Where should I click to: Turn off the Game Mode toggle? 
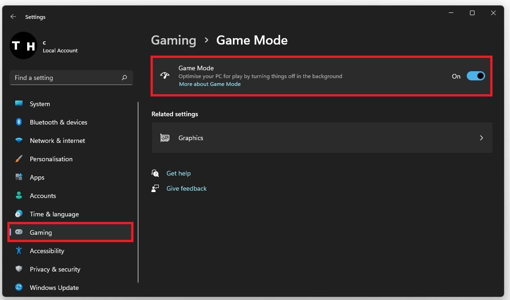coord(475,76)
